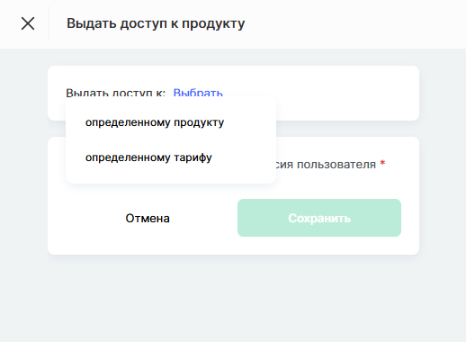
Task: Click the white header bar beside the title
Action: pyautogui.click(x=354, y=23)
